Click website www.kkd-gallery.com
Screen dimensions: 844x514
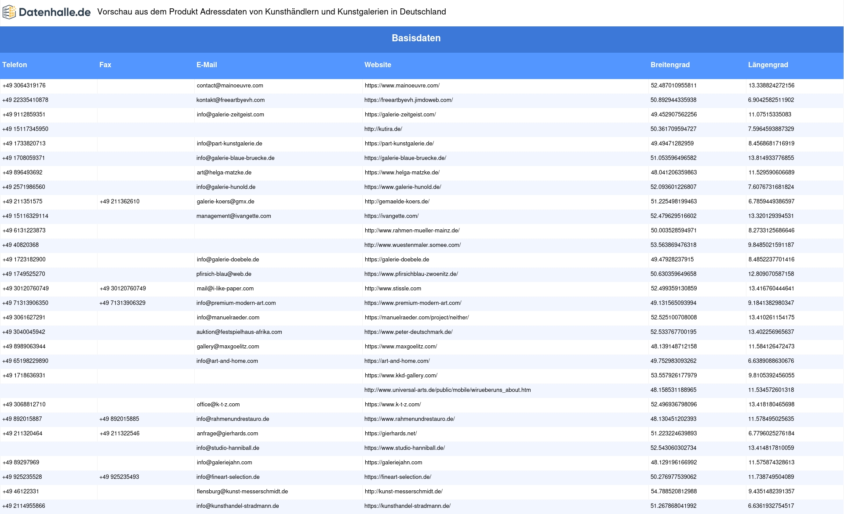click(x=401, y=376)
